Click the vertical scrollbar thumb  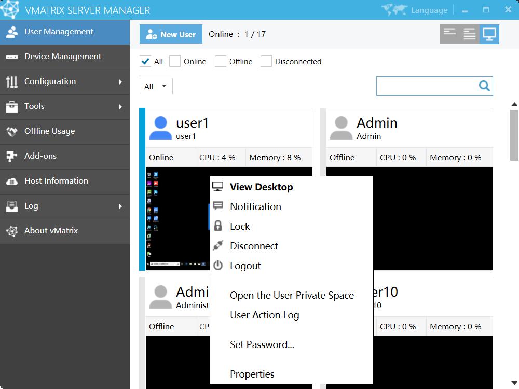click(x=514, y=135)
